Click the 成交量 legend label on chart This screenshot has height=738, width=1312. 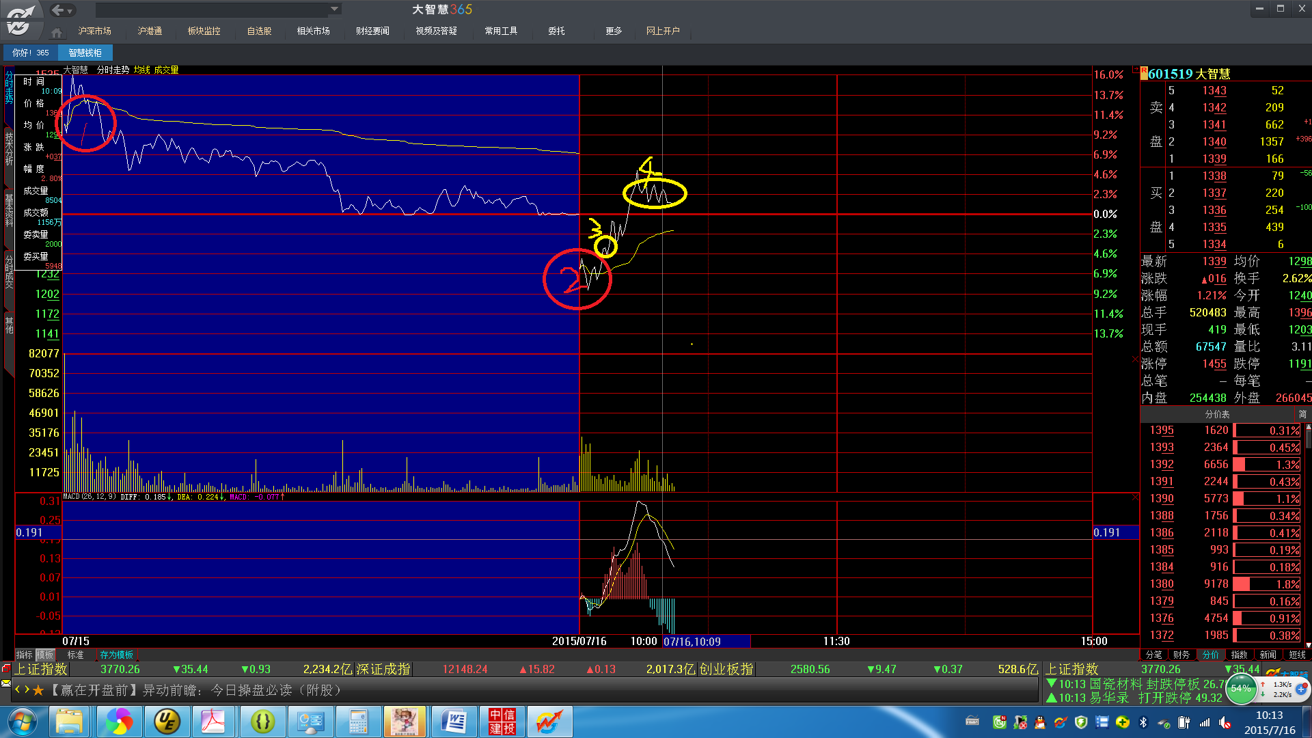tap(166, 70)
